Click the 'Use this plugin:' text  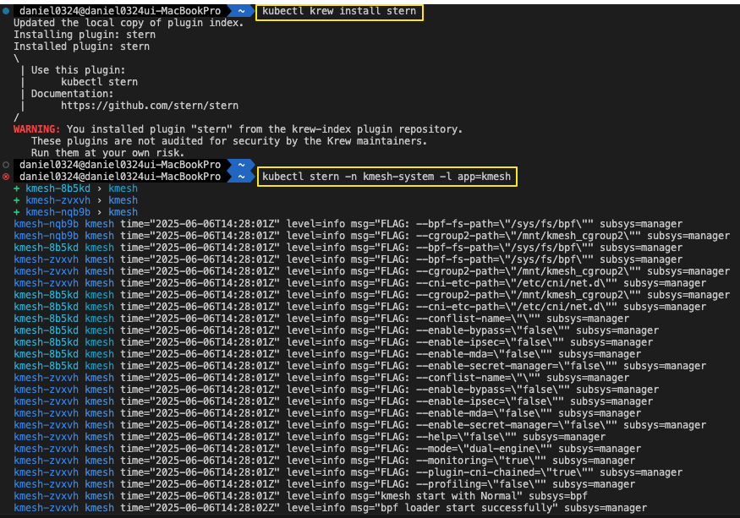click(x=79, y=70)
